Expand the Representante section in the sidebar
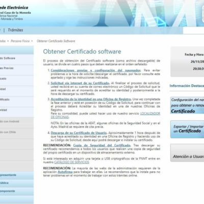 pos(17,175)
